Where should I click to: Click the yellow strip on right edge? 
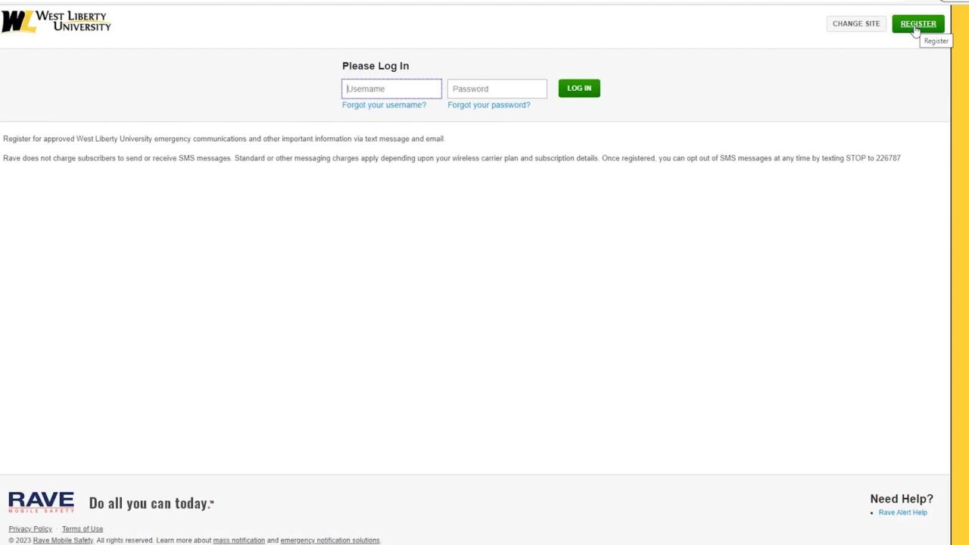960,272
